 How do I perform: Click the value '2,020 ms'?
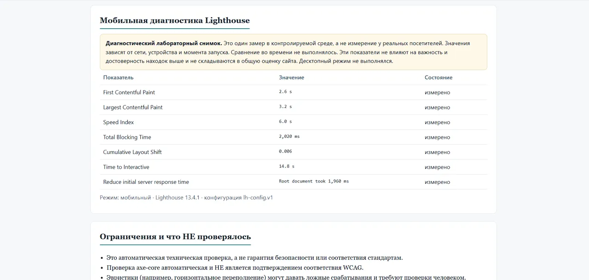[289, 137]
